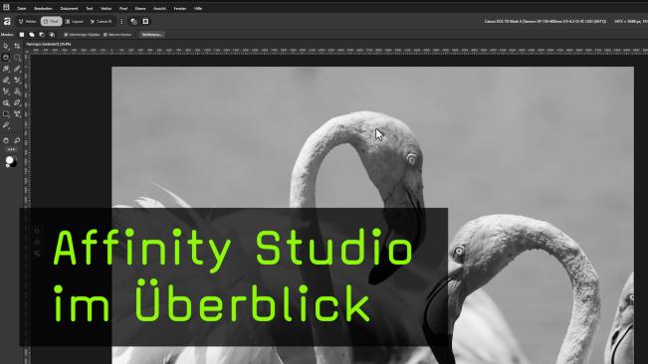648x364 pixels.
Task: Open the Bearbeiten menu
Action: pos(43,8)
